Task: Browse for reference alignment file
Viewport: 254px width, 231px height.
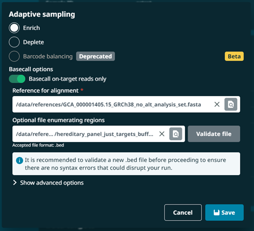Action: 231,104
